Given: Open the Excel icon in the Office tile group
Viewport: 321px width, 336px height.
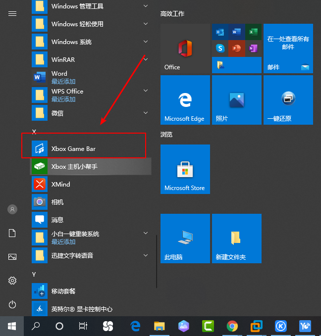Looking at the screenshot, I should pyautogui.click(x=253, y=32).
